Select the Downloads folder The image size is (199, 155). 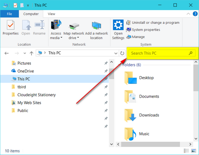coord(142,115)
